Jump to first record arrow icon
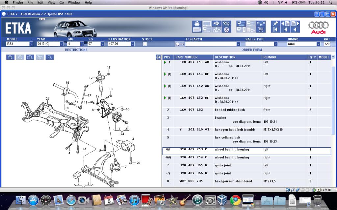The width and height of the screenshot is (337, 210). pyautogui.click(x=275, y=30)
